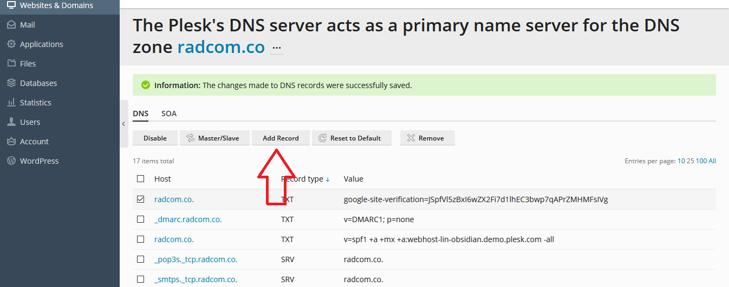Click the Account icon in sidebar
729x287 pixels.
[x=11, y=142]
